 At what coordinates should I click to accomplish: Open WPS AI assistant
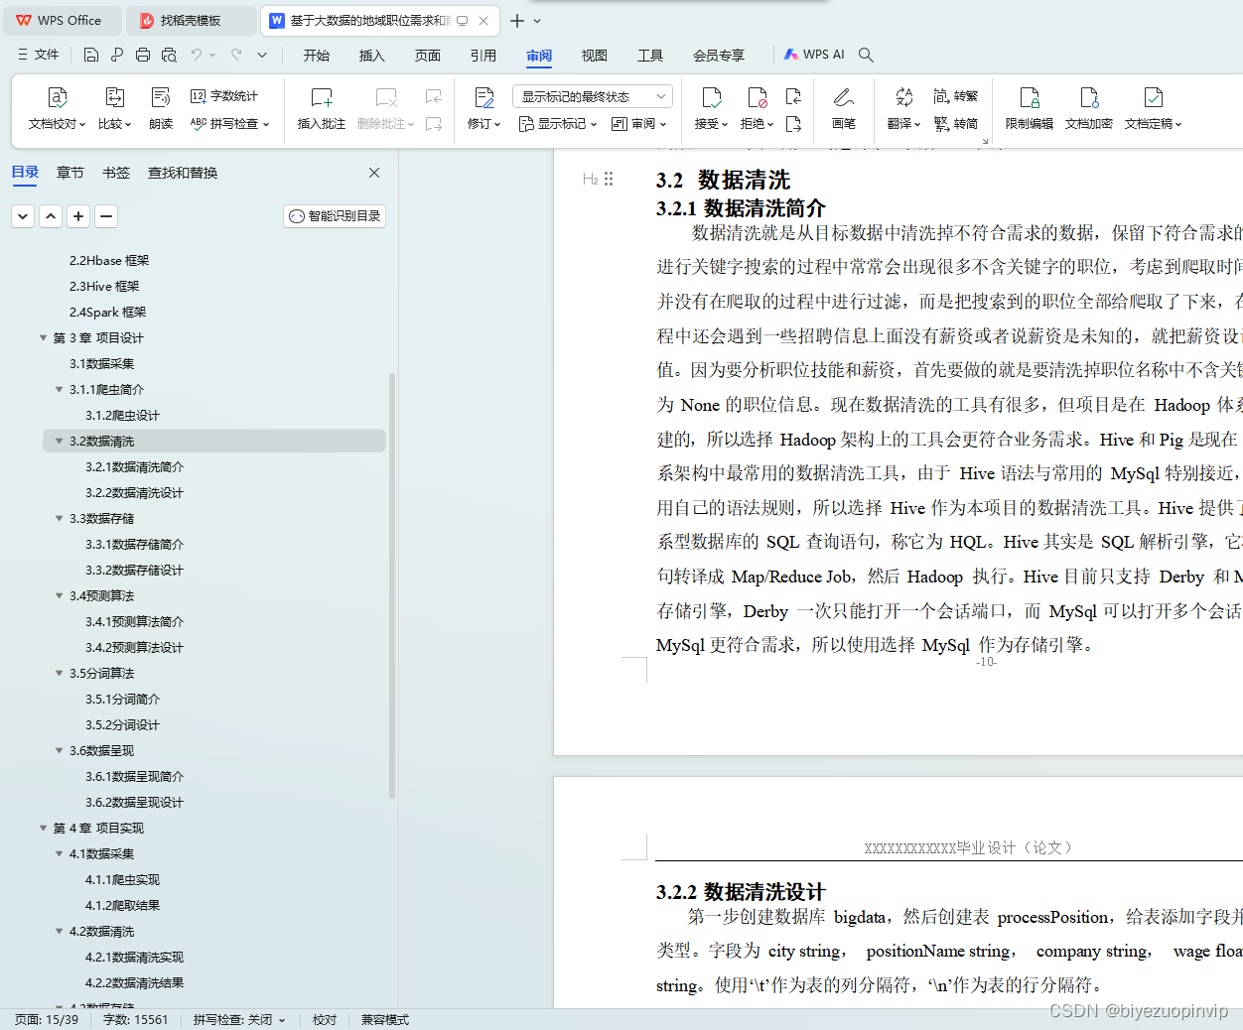(814, 55)
